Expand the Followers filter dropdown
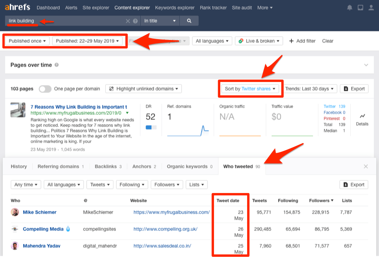Screen dimensions: 379x257 167,185
